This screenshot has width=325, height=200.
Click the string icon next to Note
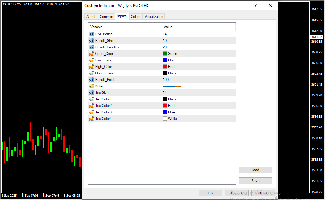click(91, 86)
